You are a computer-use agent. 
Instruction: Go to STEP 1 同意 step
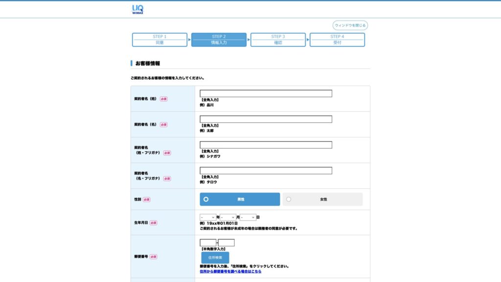pos(159,40)
